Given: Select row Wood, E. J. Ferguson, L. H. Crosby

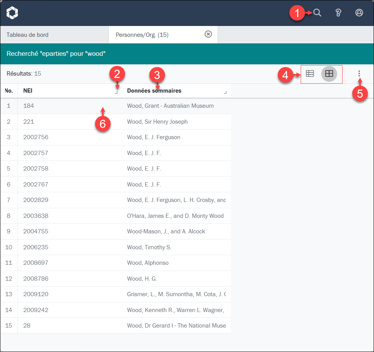Looking at the screenshot, I should click(116, 200).
